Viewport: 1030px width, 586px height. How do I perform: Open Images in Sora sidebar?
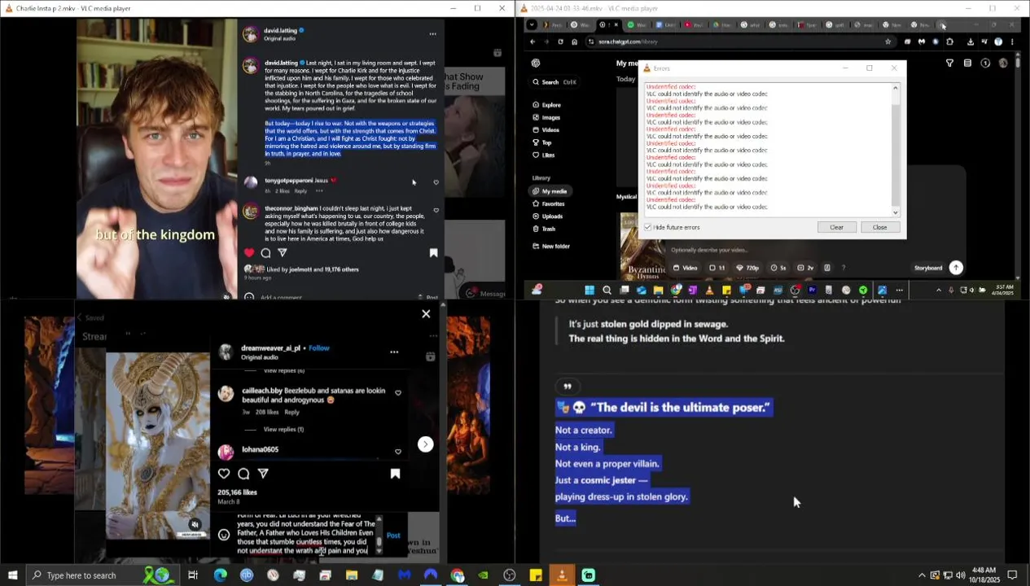pyautogui.click(x=546, y=117)
